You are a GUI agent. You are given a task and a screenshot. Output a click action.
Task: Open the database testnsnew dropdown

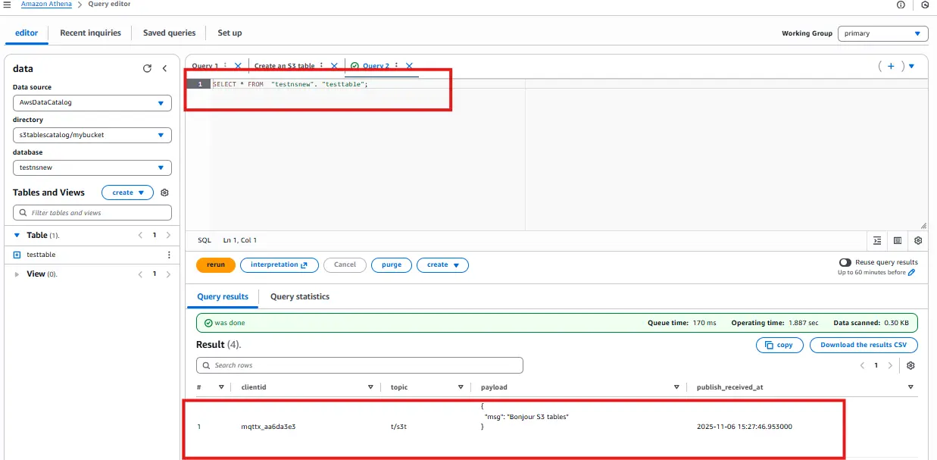92,167
